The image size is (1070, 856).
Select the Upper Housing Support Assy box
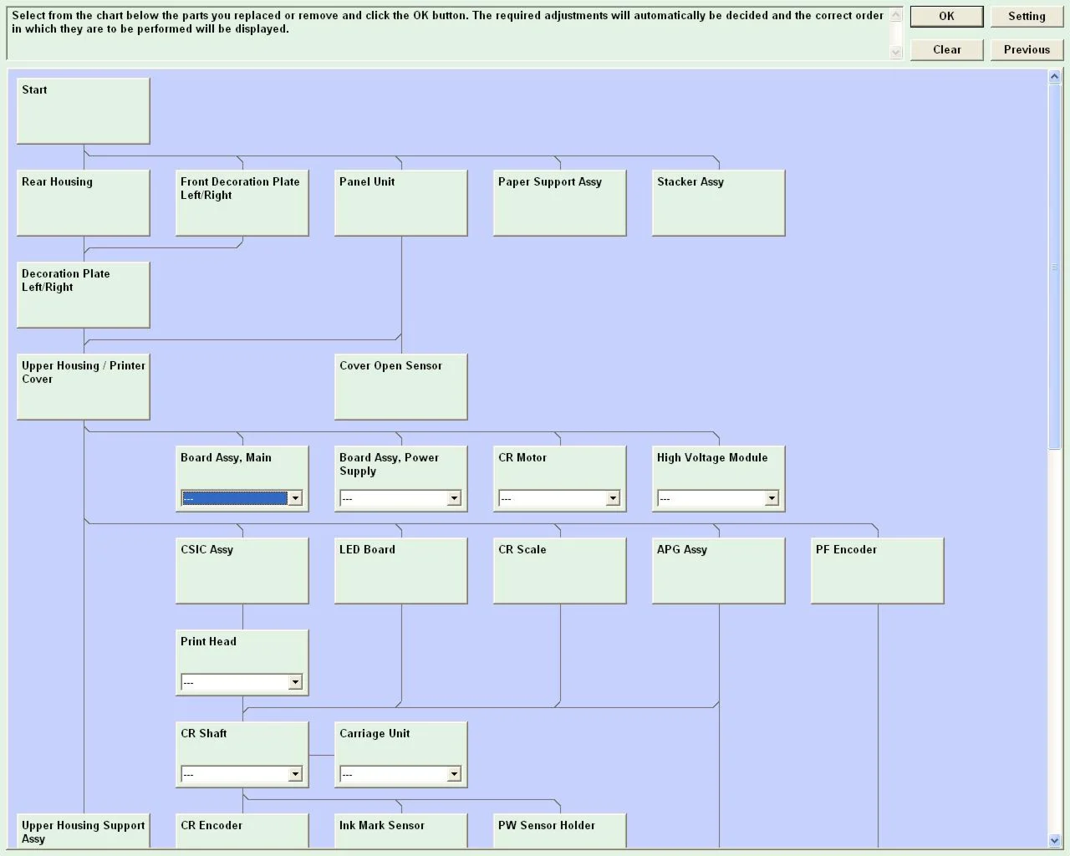pos(84,831)
